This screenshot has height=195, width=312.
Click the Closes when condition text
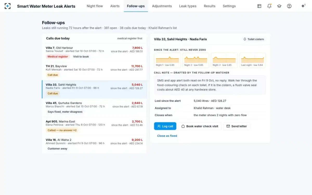pyautogui.click(x=220, y=115)
